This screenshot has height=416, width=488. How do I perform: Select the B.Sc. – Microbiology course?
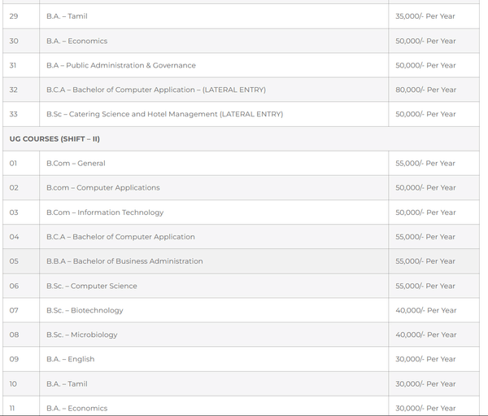(82, 335)
